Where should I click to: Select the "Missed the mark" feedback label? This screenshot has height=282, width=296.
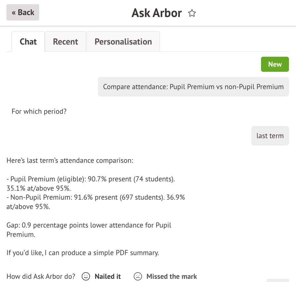click(171, 276)
